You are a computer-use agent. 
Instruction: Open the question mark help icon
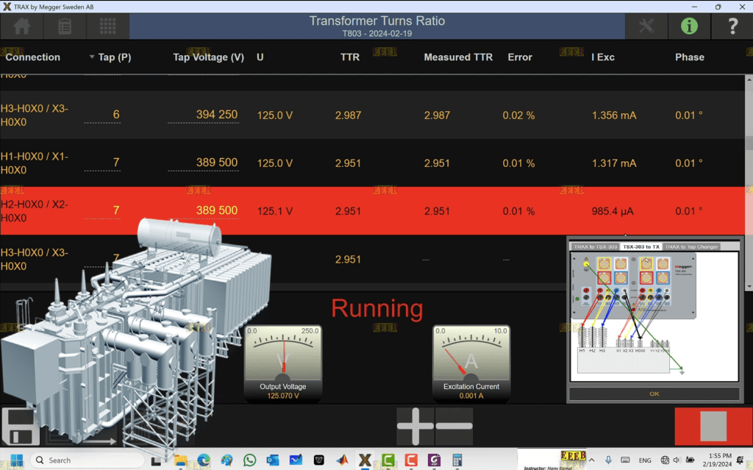click(732, 26)
